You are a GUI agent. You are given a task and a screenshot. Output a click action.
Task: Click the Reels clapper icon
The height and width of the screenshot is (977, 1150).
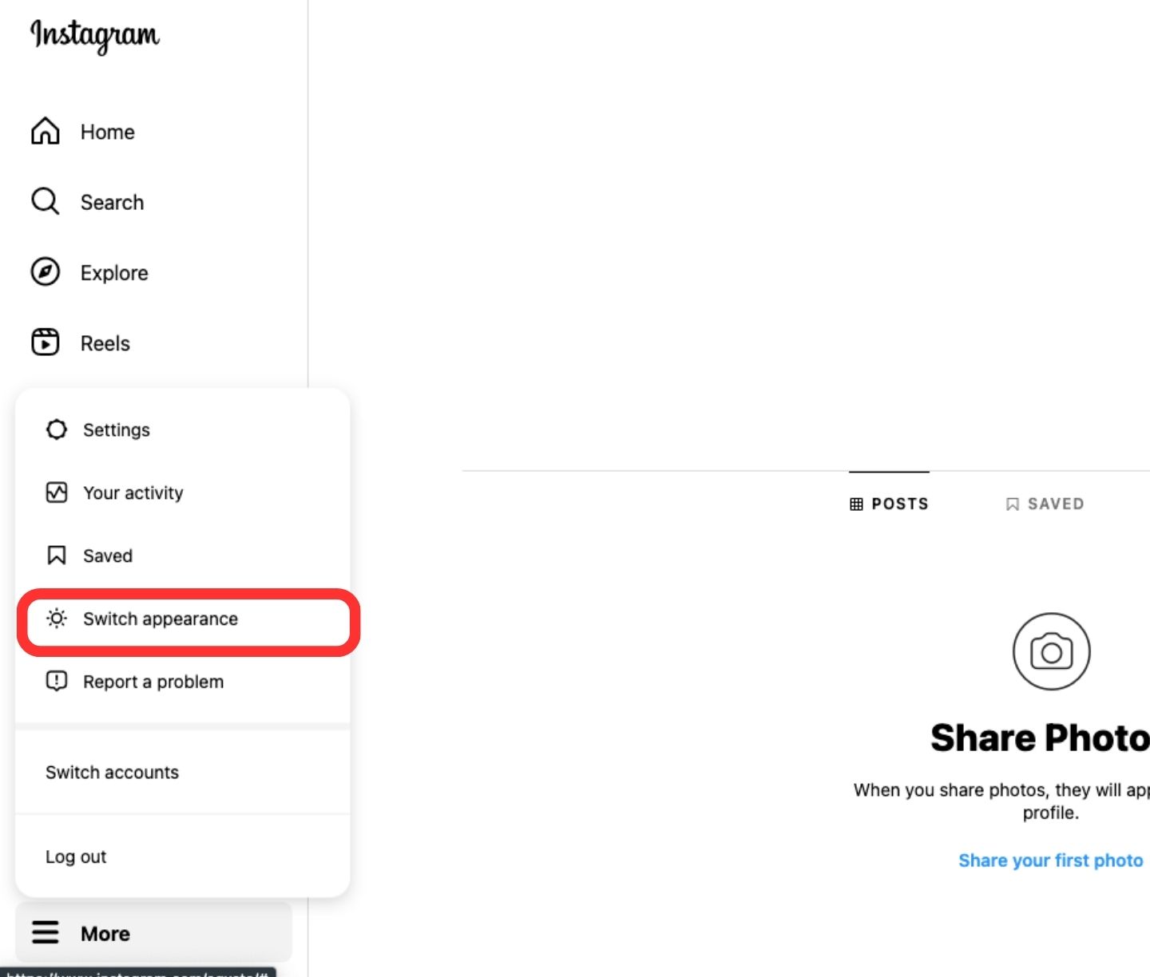pyautogui.click(x=46, y=342)
